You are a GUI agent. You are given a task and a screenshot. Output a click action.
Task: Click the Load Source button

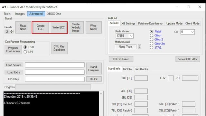14,65
